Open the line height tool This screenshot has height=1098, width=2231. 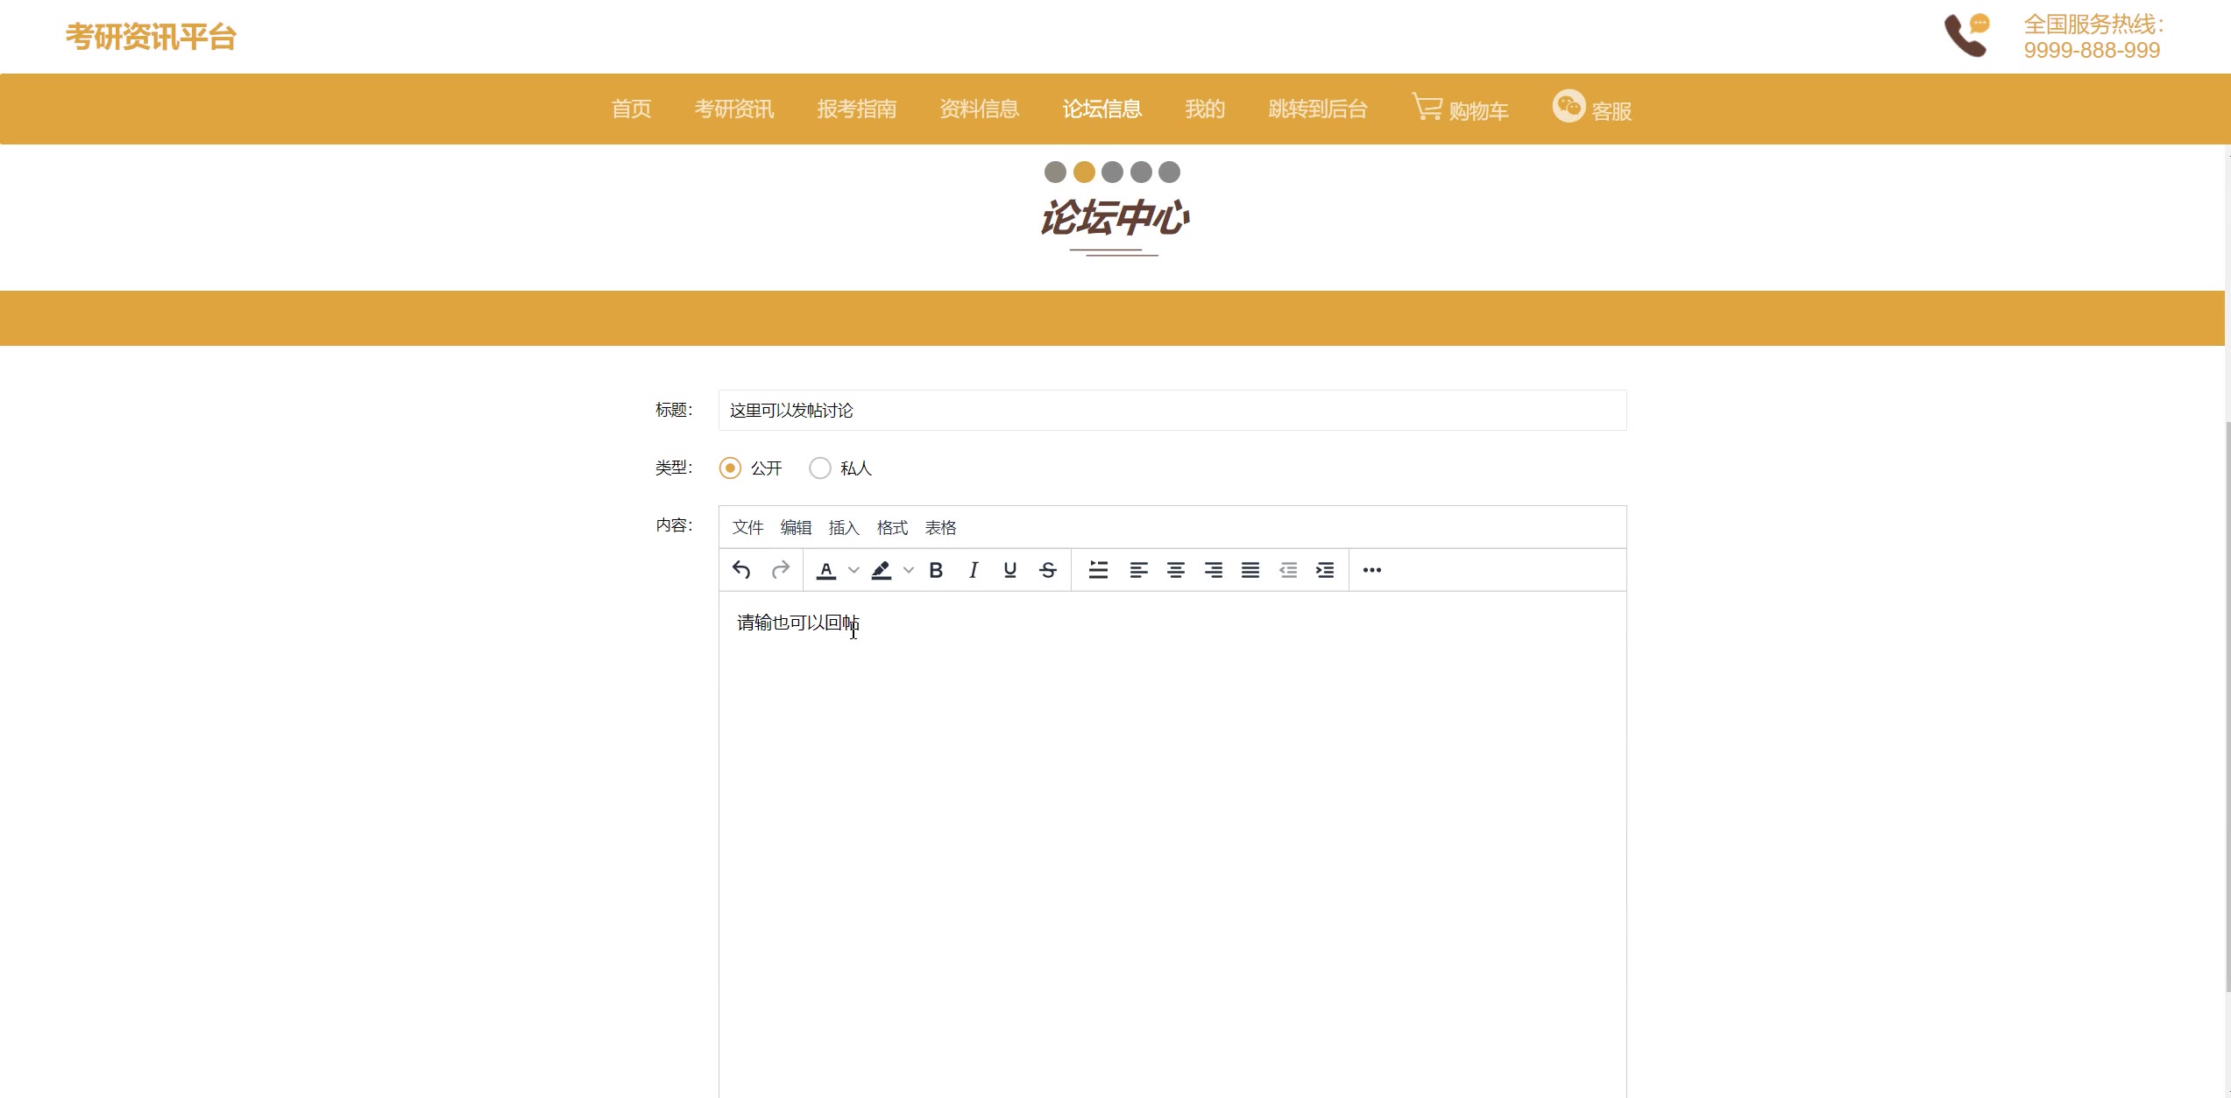point(1098,570)
